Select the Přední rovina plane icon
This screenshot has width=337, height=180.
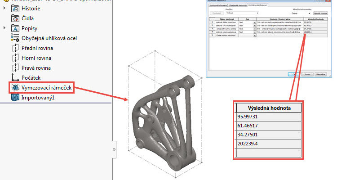[x=15, y=48]
